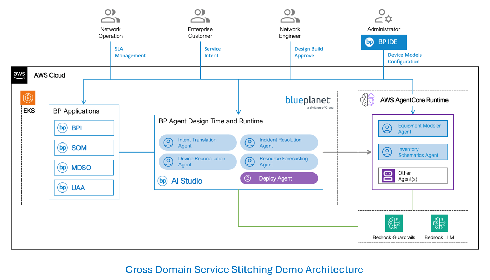Click the MDSO application entry
490x280 pixels.
(x=84, y=168)
